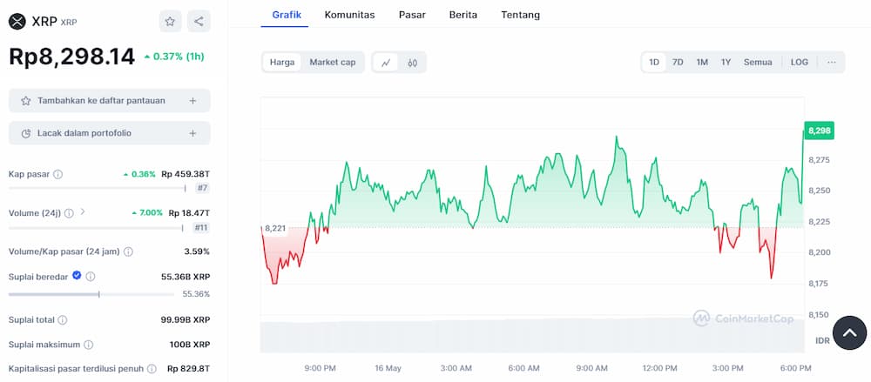Click the IDR currency label on chart
The width and height of the screenshot is (871, 382).
click(823, 340)
